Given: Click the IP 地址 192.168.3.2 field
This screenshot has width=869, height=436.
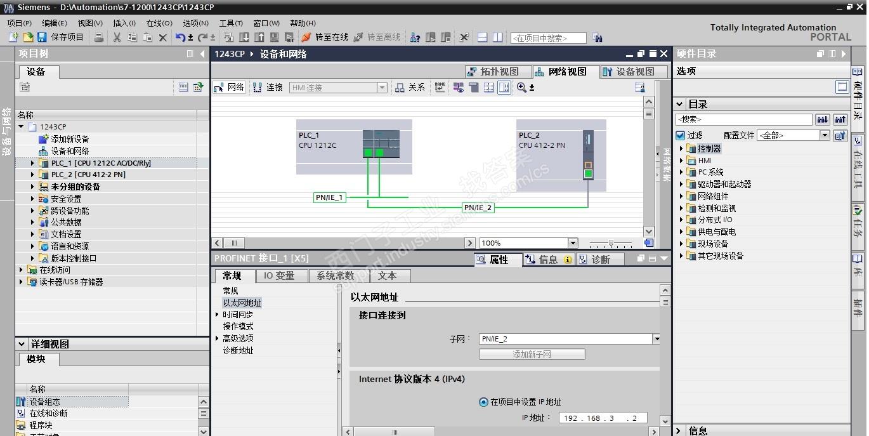Looking at the screenshot, I should pyautogui.click(x=603, y=418).
